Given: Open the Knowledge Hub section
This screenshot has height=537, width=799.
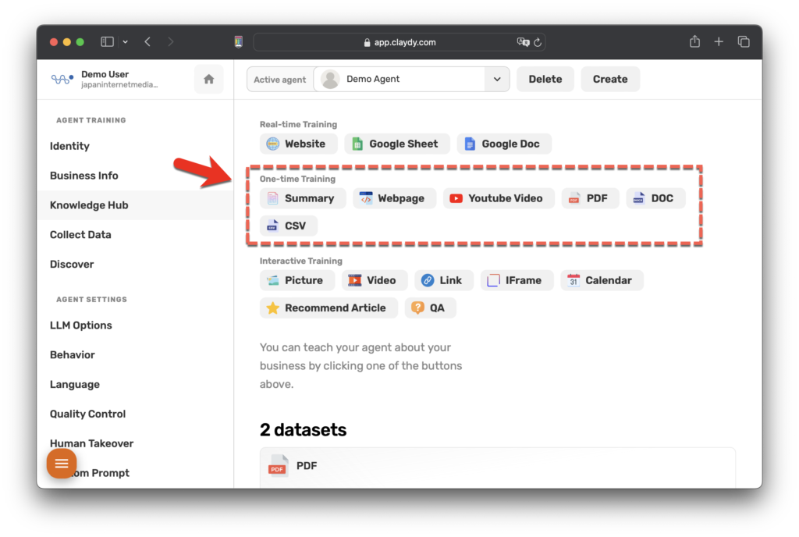Looking at the screenshot, I should pyautogui.click(x=89, y=205).
